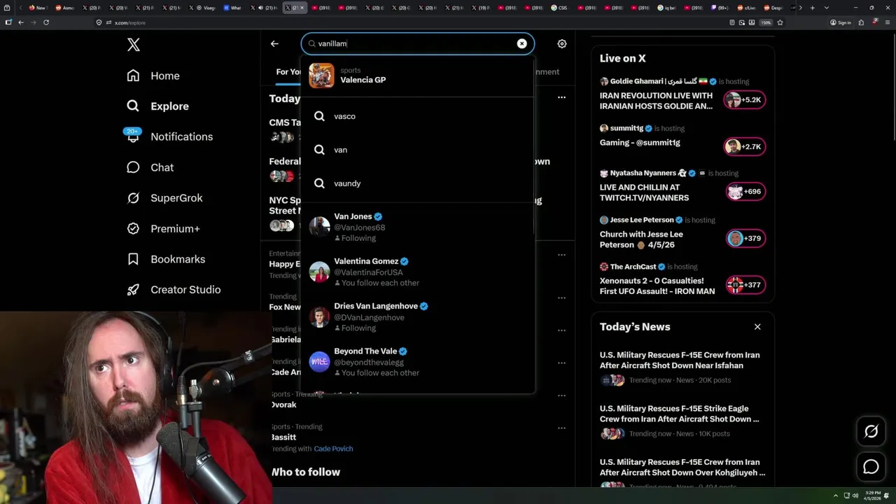Clear the search box text

click(521, 43)
